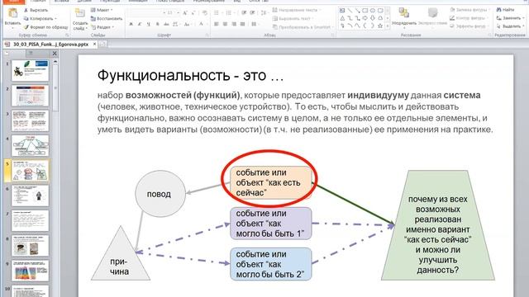529x297 pixels.
Task: Open the Макет layout dropdown
Action: click(x=102, y=10)
